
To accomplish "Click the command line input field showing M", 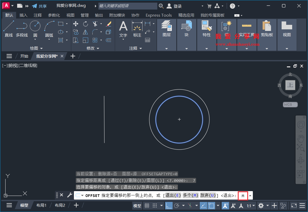I will pyautogui.click(x=243, y=196).
